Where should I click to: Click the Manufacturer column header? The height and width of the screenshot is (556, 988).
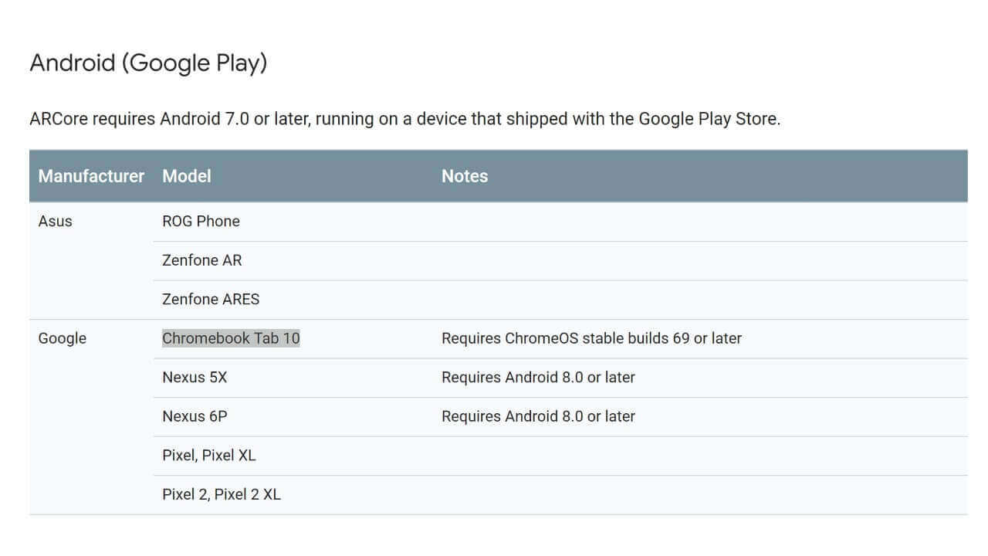(91, 176)
